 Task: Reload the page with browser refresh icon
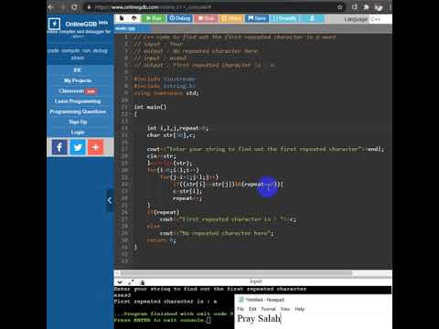point(74,7)
